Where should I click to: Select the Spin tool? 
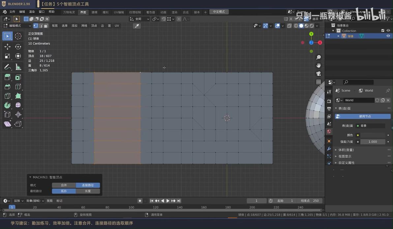pyautogui.click(x=7, y=105)
